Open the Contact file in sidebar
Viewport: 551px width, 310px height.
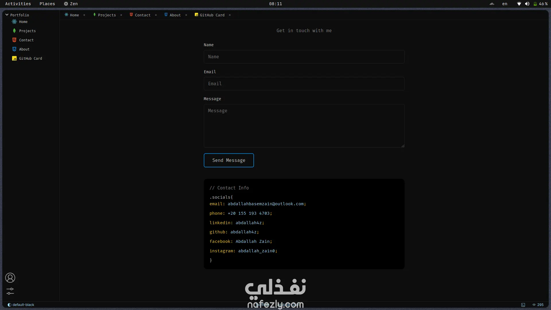[x=26, y=40]
